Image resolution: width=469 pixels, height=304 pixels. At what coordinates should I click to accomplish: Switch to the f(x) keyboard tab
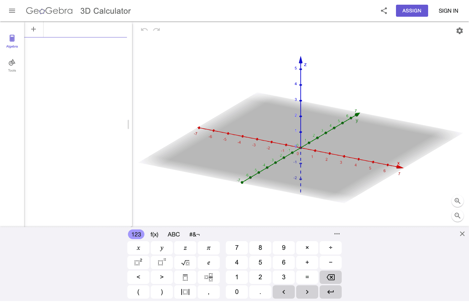[154, 234]
